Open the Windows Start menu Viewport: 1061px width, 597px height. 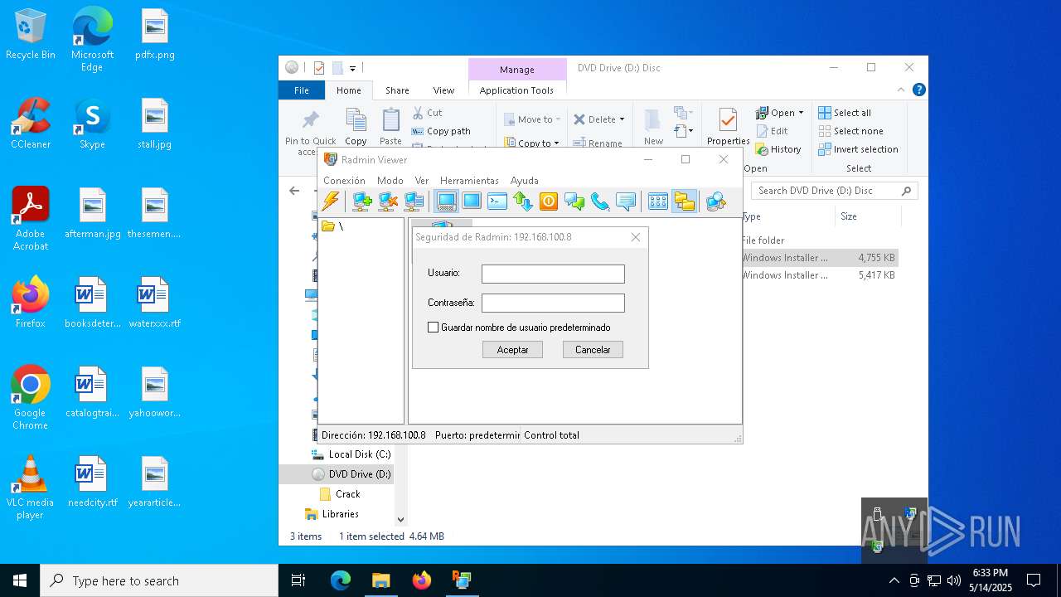20,580
